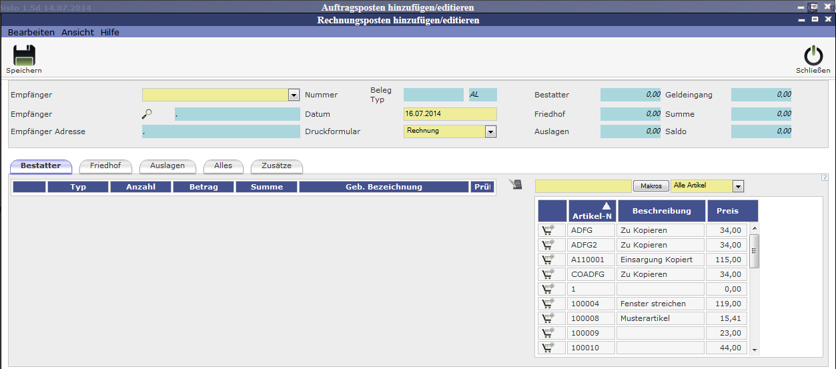The width and height of the screenshot is (836, 369).
Task: Click the magnifying glass next to Empfänger
Action: point(147,114)
